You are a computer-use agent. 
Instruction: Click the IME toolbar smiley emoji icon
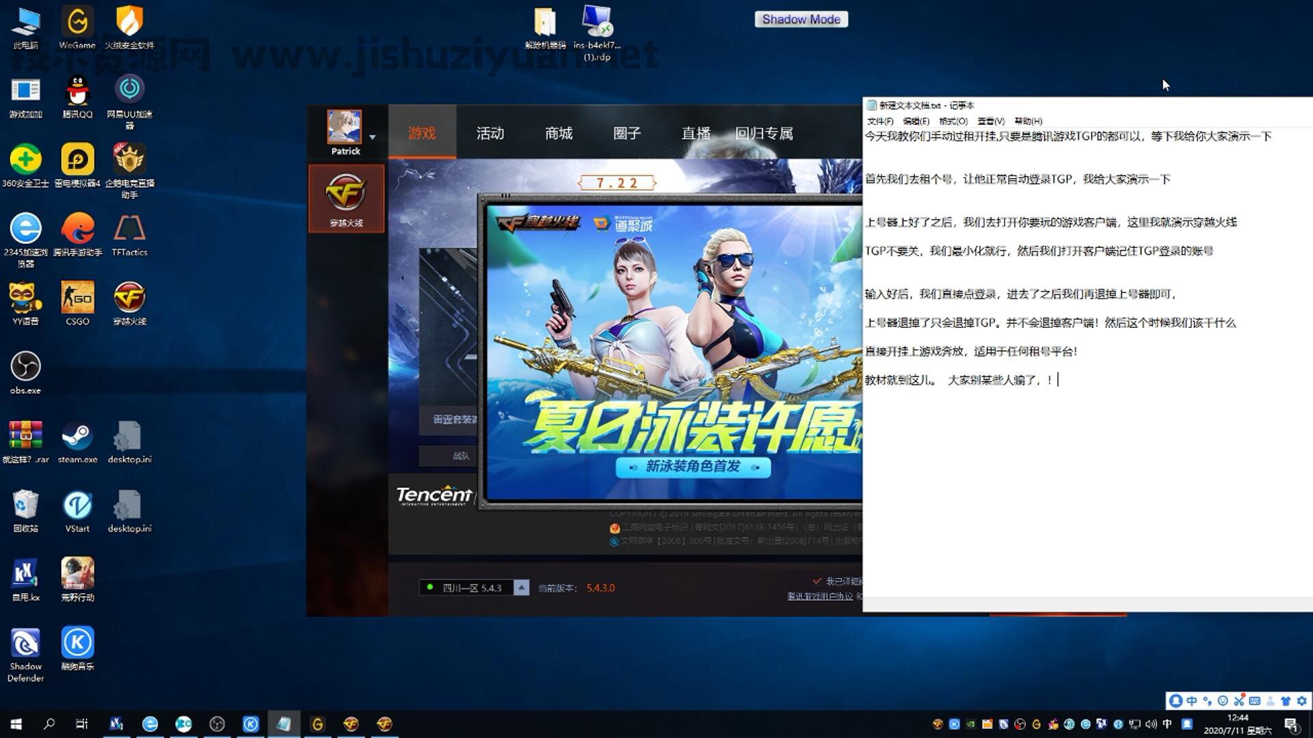pos(1223,700)
